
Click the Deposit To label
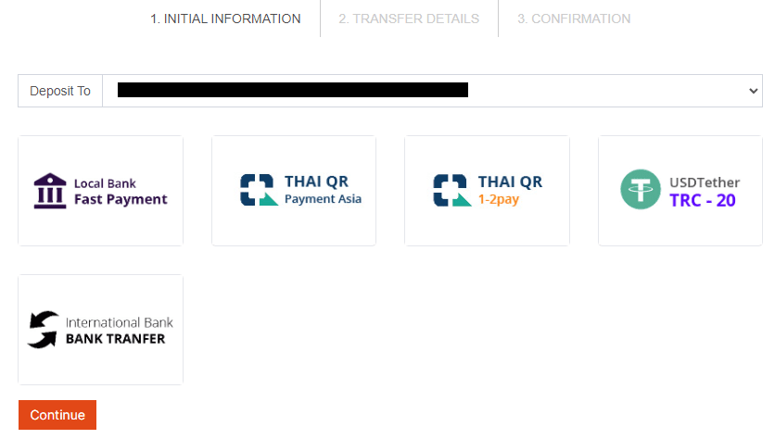[60, 91]
